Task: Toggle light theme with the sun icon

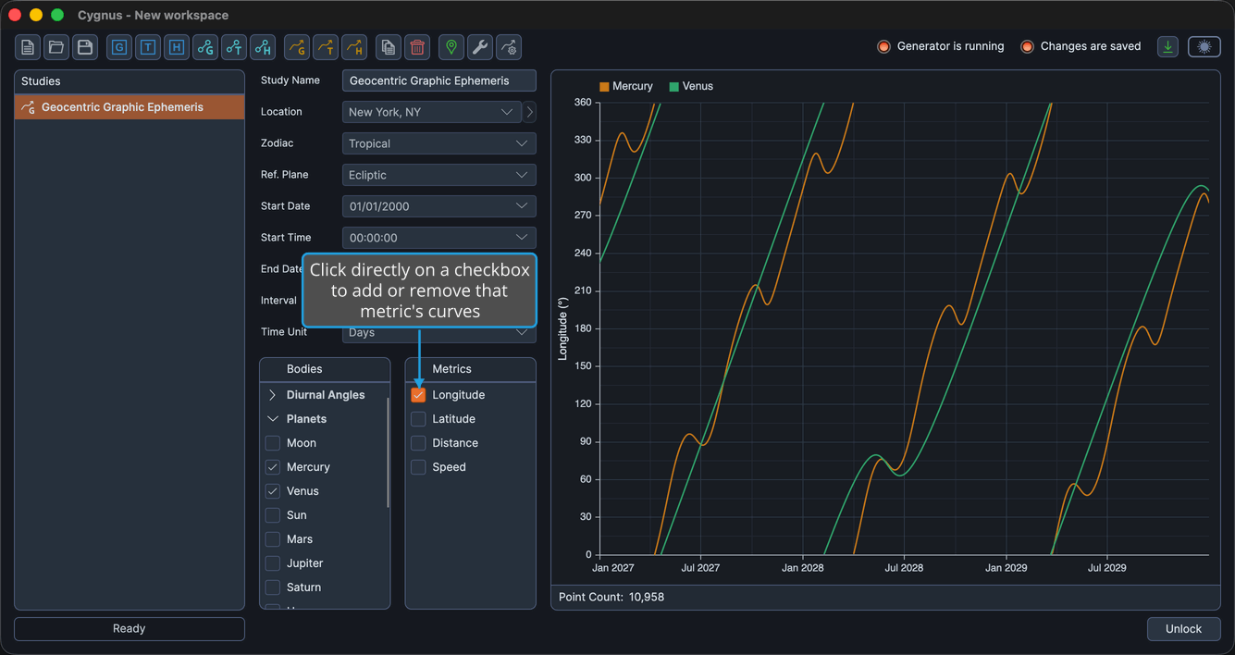Action: coord(1204,46)
